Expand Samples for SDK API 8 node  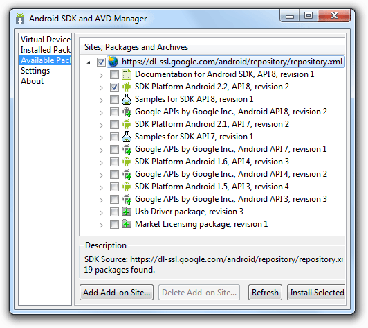[x=101, y=101]
